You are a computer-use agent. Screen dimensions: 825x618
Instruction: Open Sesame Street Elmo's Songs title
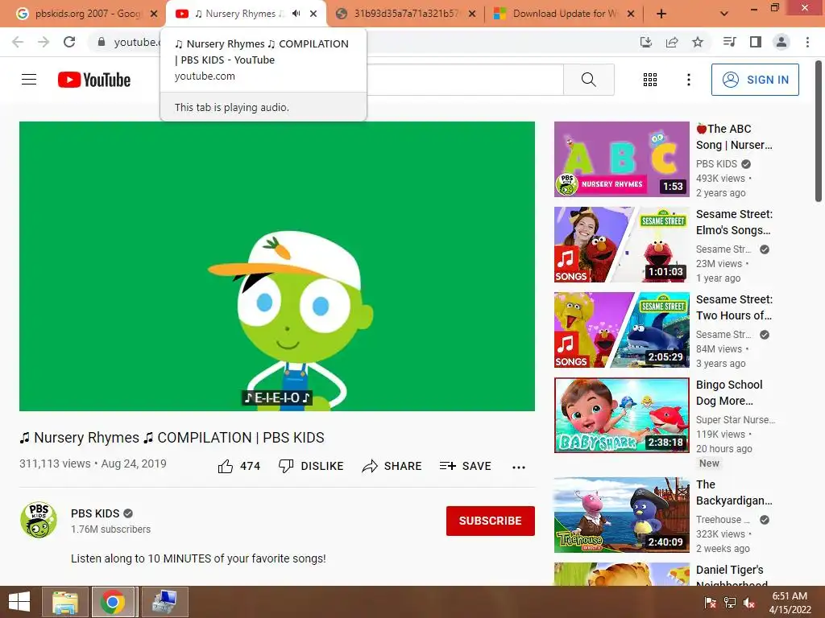(x=734, y=222)
